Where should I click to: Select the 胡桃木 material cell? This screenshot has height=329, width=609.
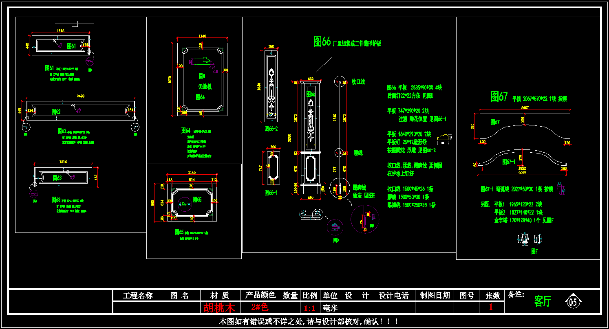(x=220, y=307)
